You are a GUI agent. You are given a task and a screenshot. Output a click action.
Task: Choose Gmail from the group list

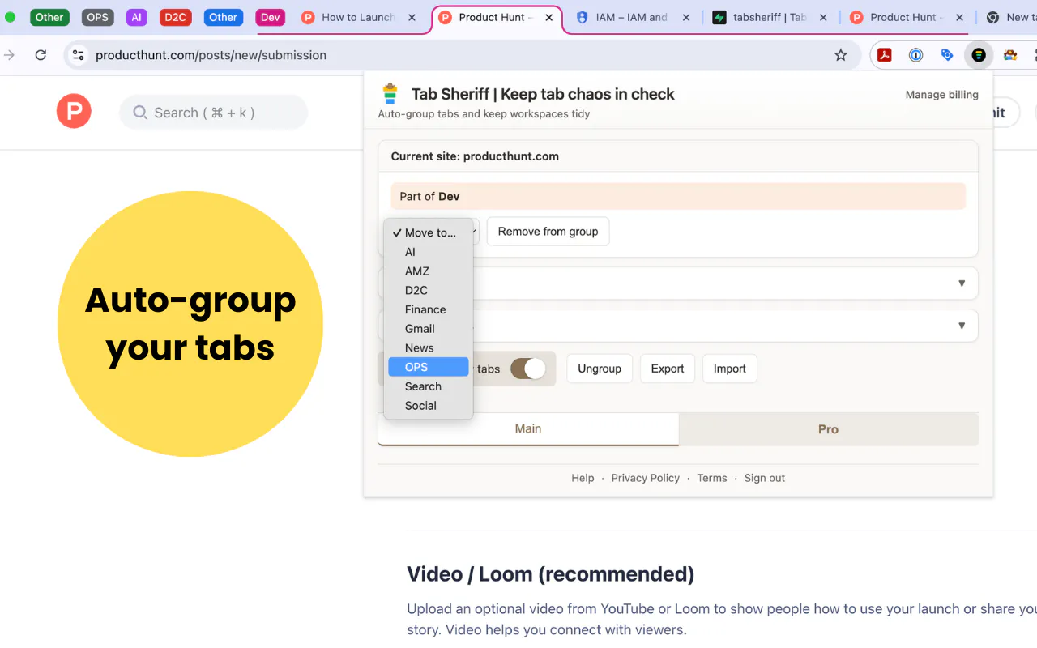pyautogui.click(x=428, y=329)
